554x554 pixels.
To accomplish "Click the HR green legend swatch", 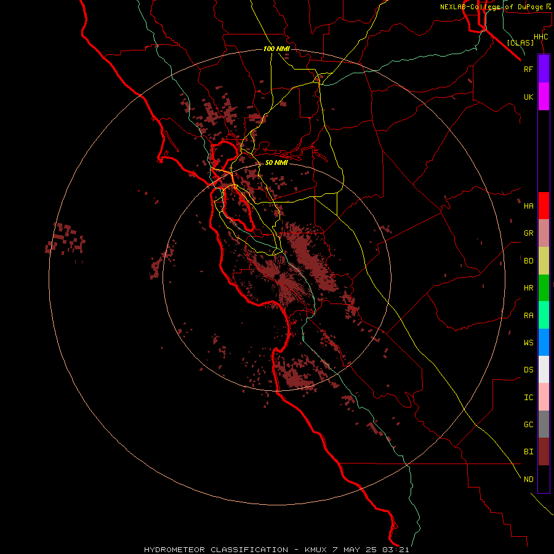I will [x=544, y=287].
